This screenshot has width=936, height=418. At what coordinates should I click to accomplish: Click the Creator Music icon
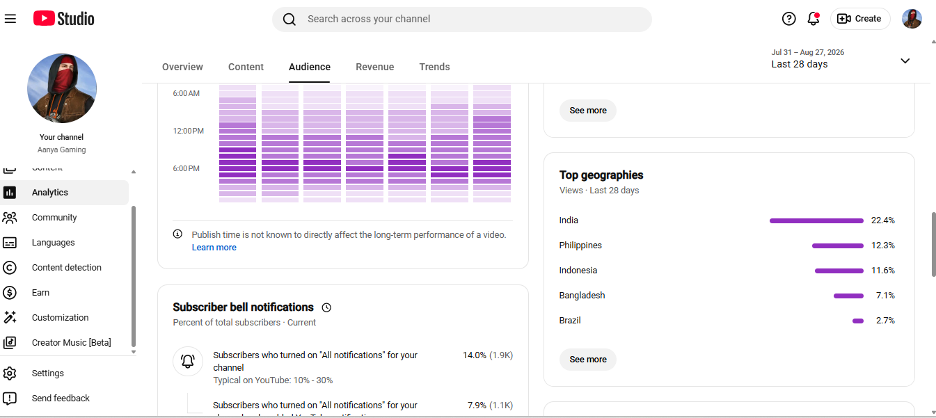tap(10, 343)
